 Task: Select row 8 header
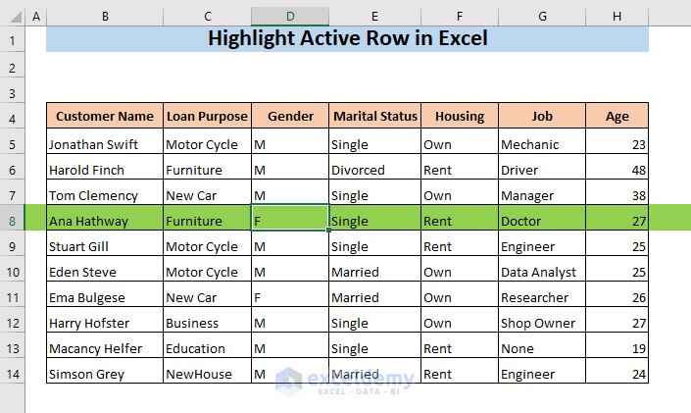coord(12,221)
